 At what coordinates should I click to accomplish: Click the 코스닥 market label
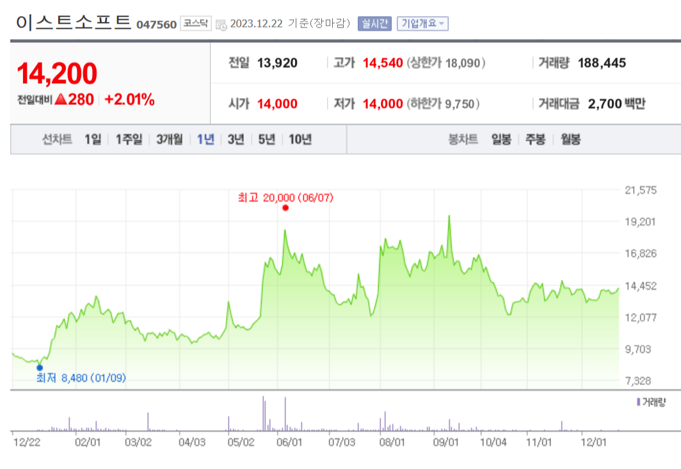(x=195, y=24)
